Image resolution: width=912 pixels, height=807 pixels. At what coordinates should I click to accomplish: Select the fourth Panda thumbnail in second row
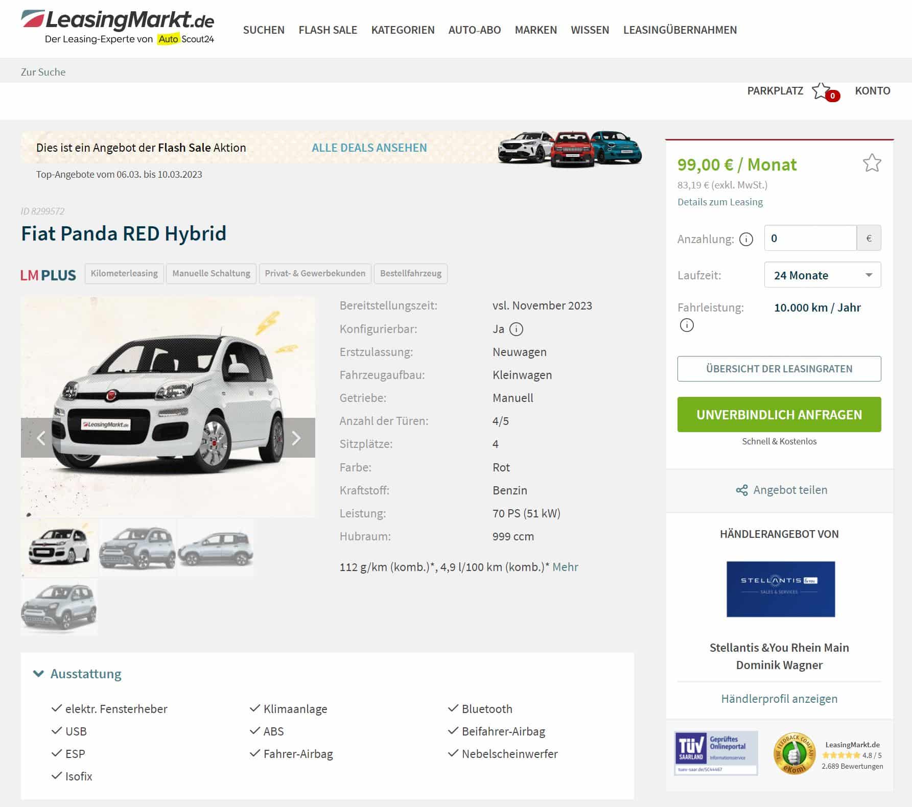tap(59, 607)
